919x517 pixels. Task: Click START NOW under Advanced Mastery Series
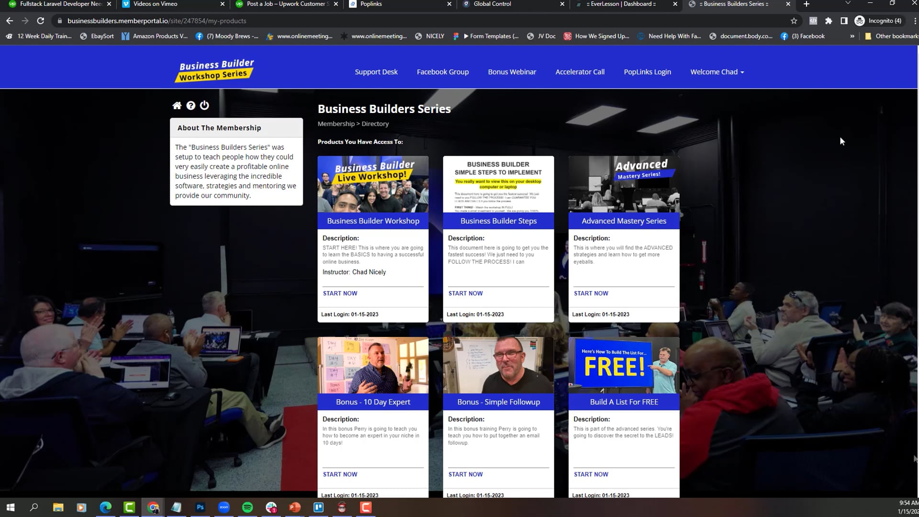pyautogui.click(x=591, y=293)
